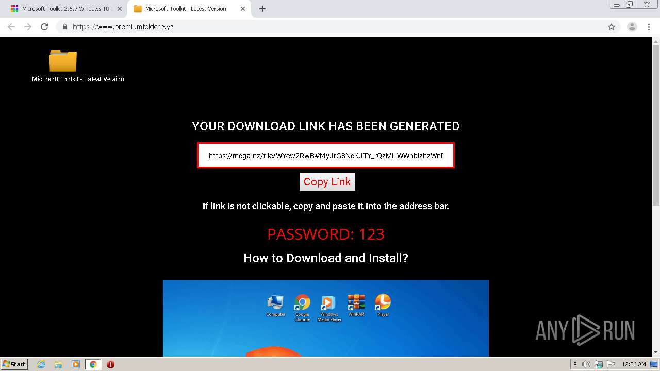Click YOUR DOWNLOAD LINK HAS BEEN GENERATED heading
This screenshot has height=371, width=660.
coord(325,126)
